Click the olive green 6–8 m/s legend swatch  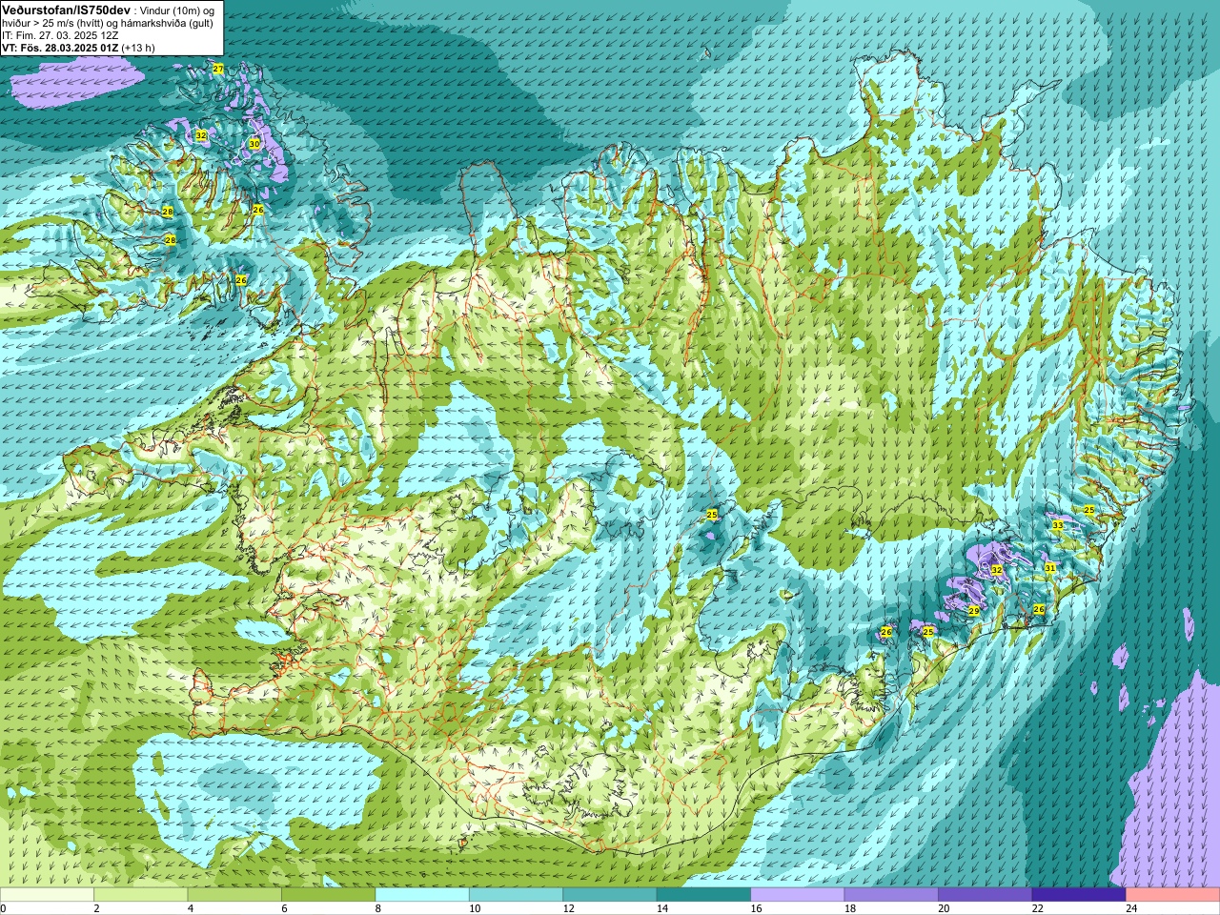coord(328,895)
